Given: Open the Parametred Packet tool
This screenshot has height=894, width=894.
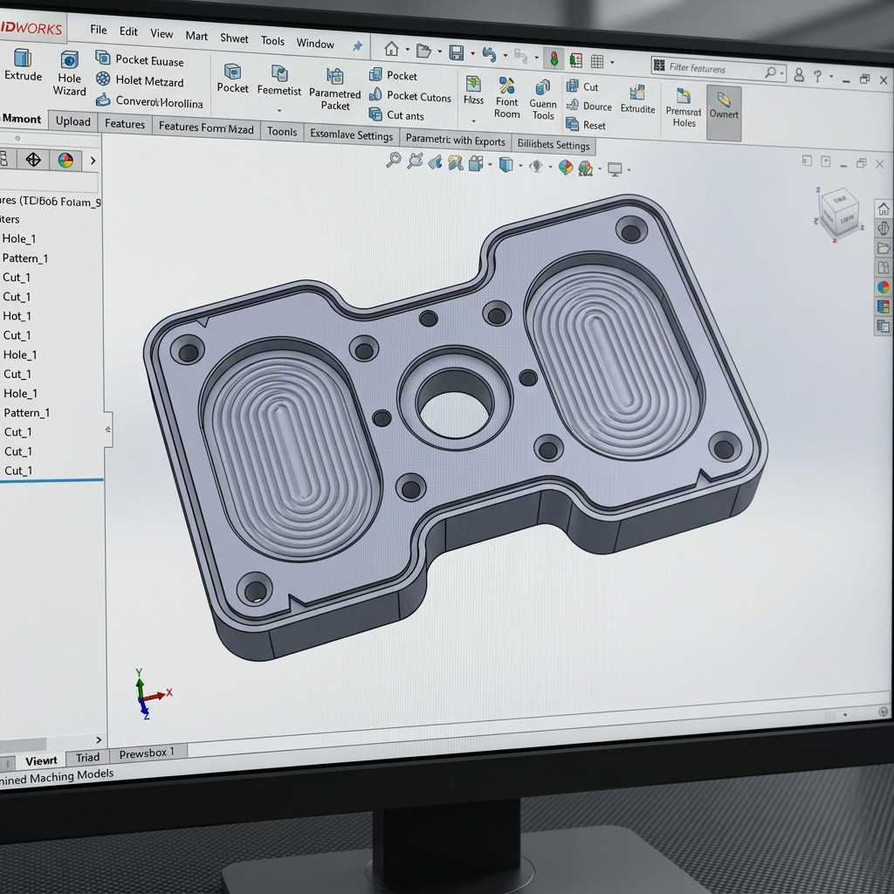Looking at the screenshot, I should (x=334, y=90).
